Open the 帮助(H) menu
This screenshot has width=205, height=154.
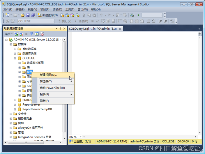(x=96, y=10)
